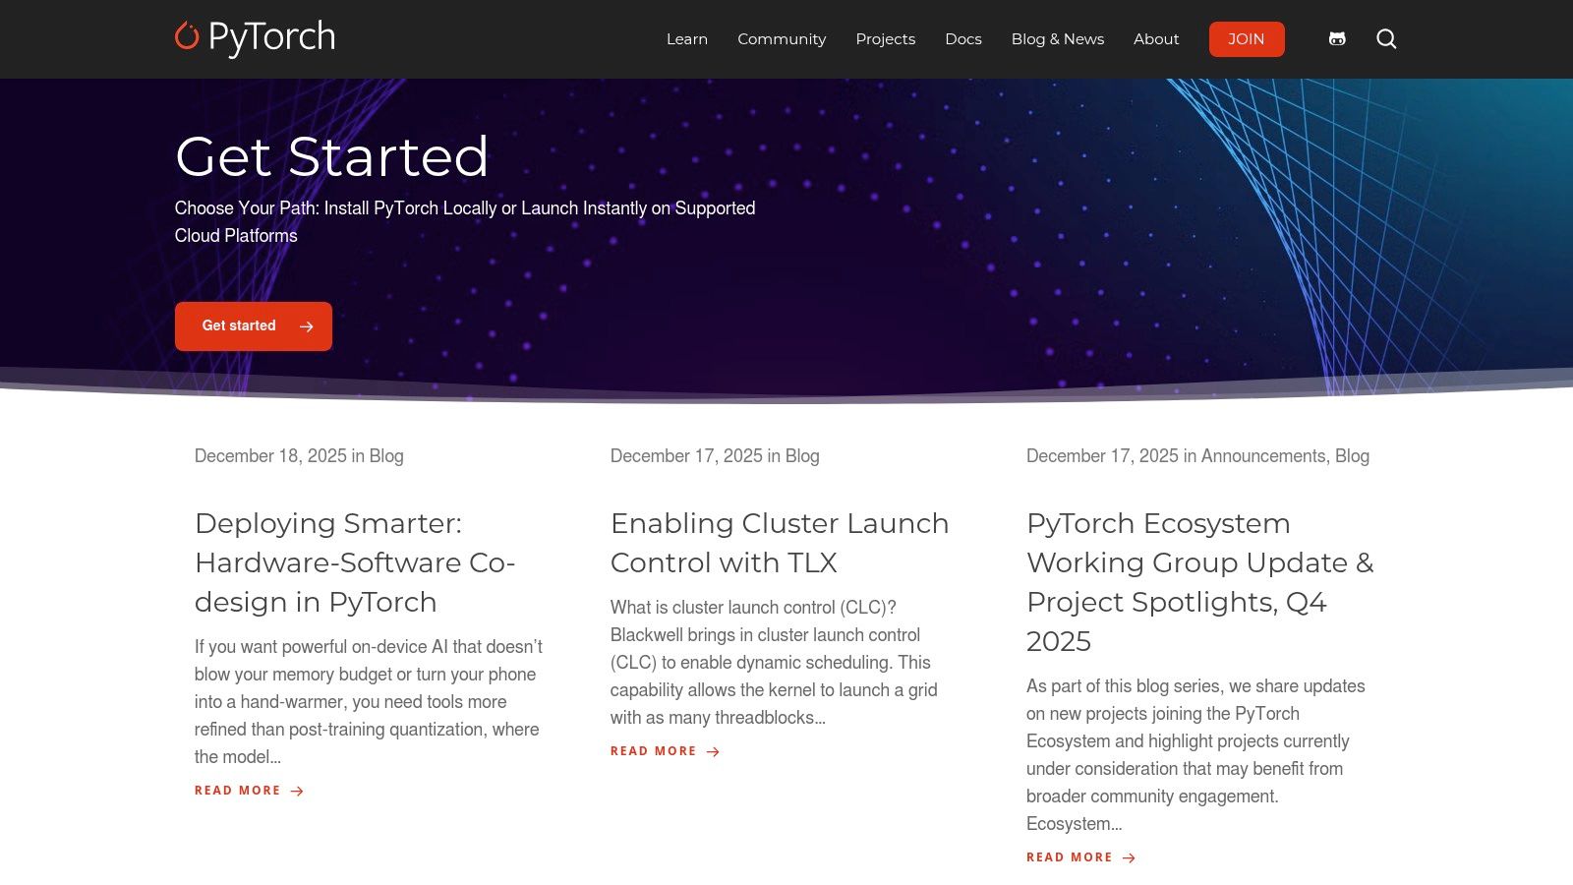The image size is (1573, 885).
Task: Click READ MORE under the Cluster Launch Control post
Action: 654,751
